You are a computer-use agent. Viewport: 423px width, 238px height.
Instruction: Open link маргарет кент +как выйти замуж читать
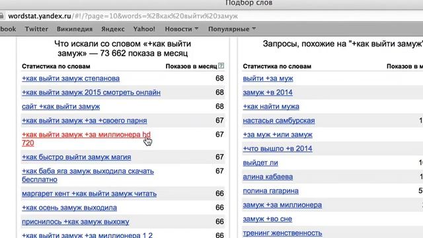coord(89,194)
